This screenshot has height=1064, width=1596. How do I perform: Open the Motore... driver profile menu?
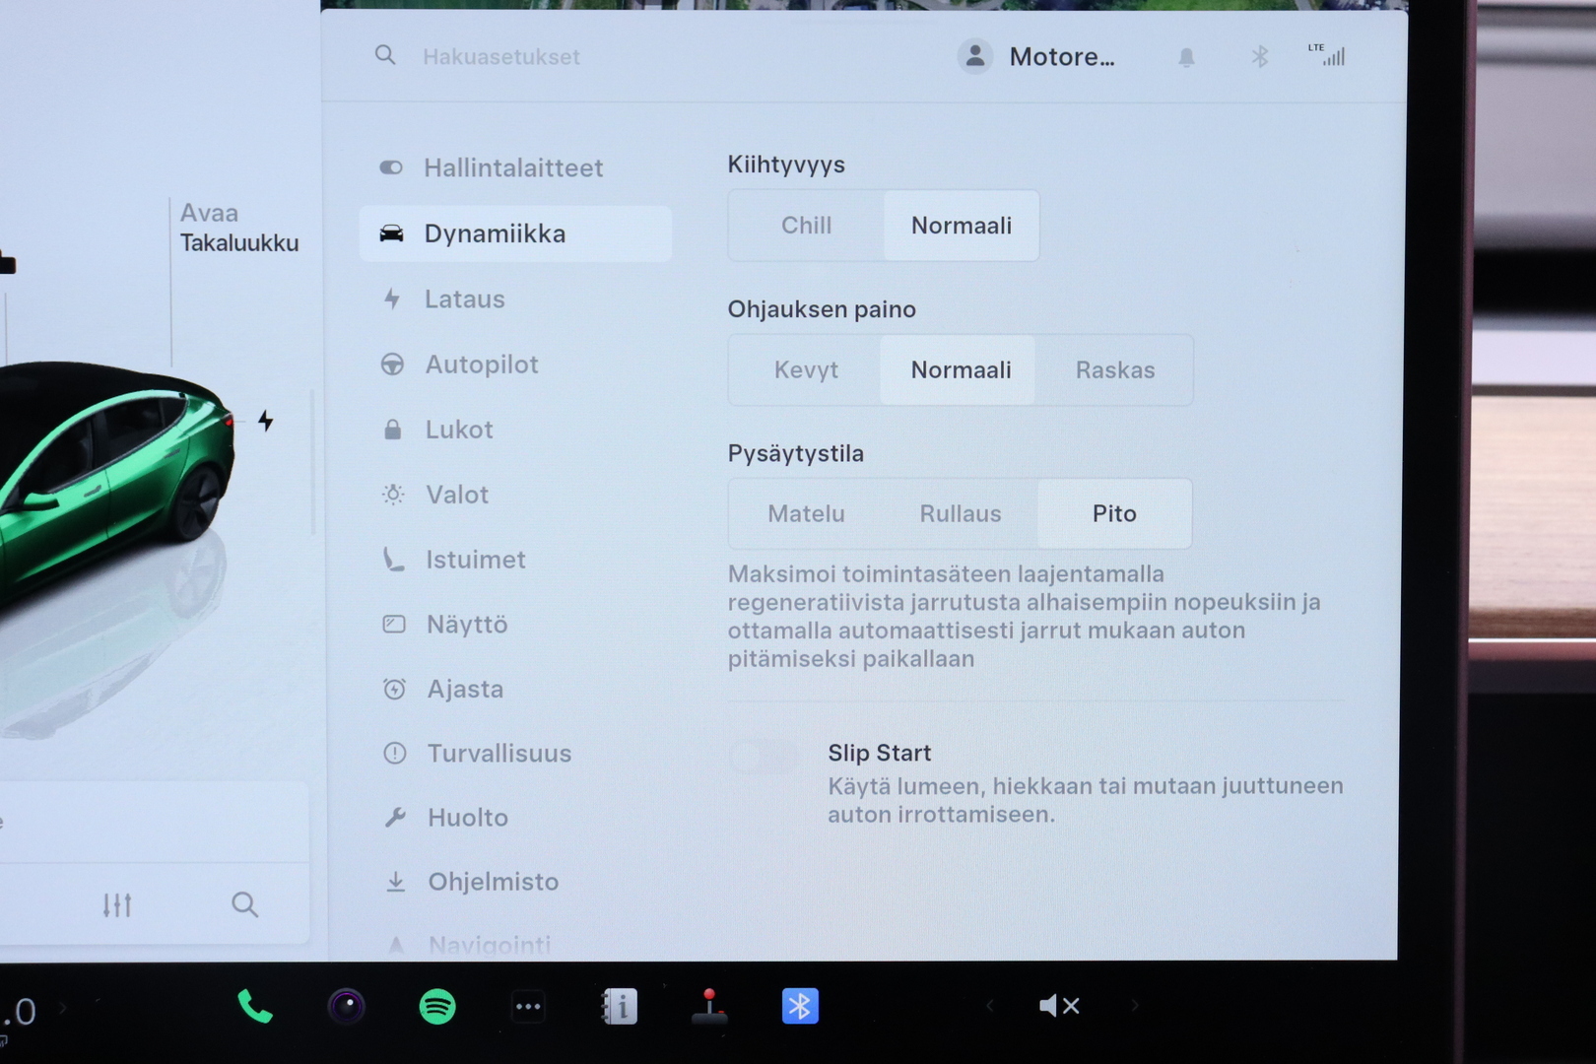coord(1037,57)
